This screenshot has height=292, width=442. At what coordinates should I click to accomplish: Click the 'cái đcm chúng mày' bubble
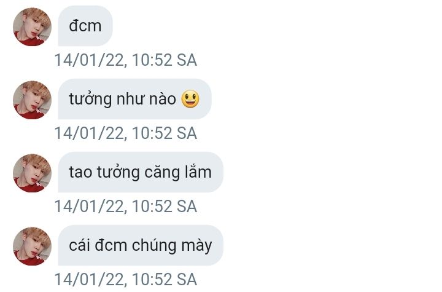tap(141, 245)
